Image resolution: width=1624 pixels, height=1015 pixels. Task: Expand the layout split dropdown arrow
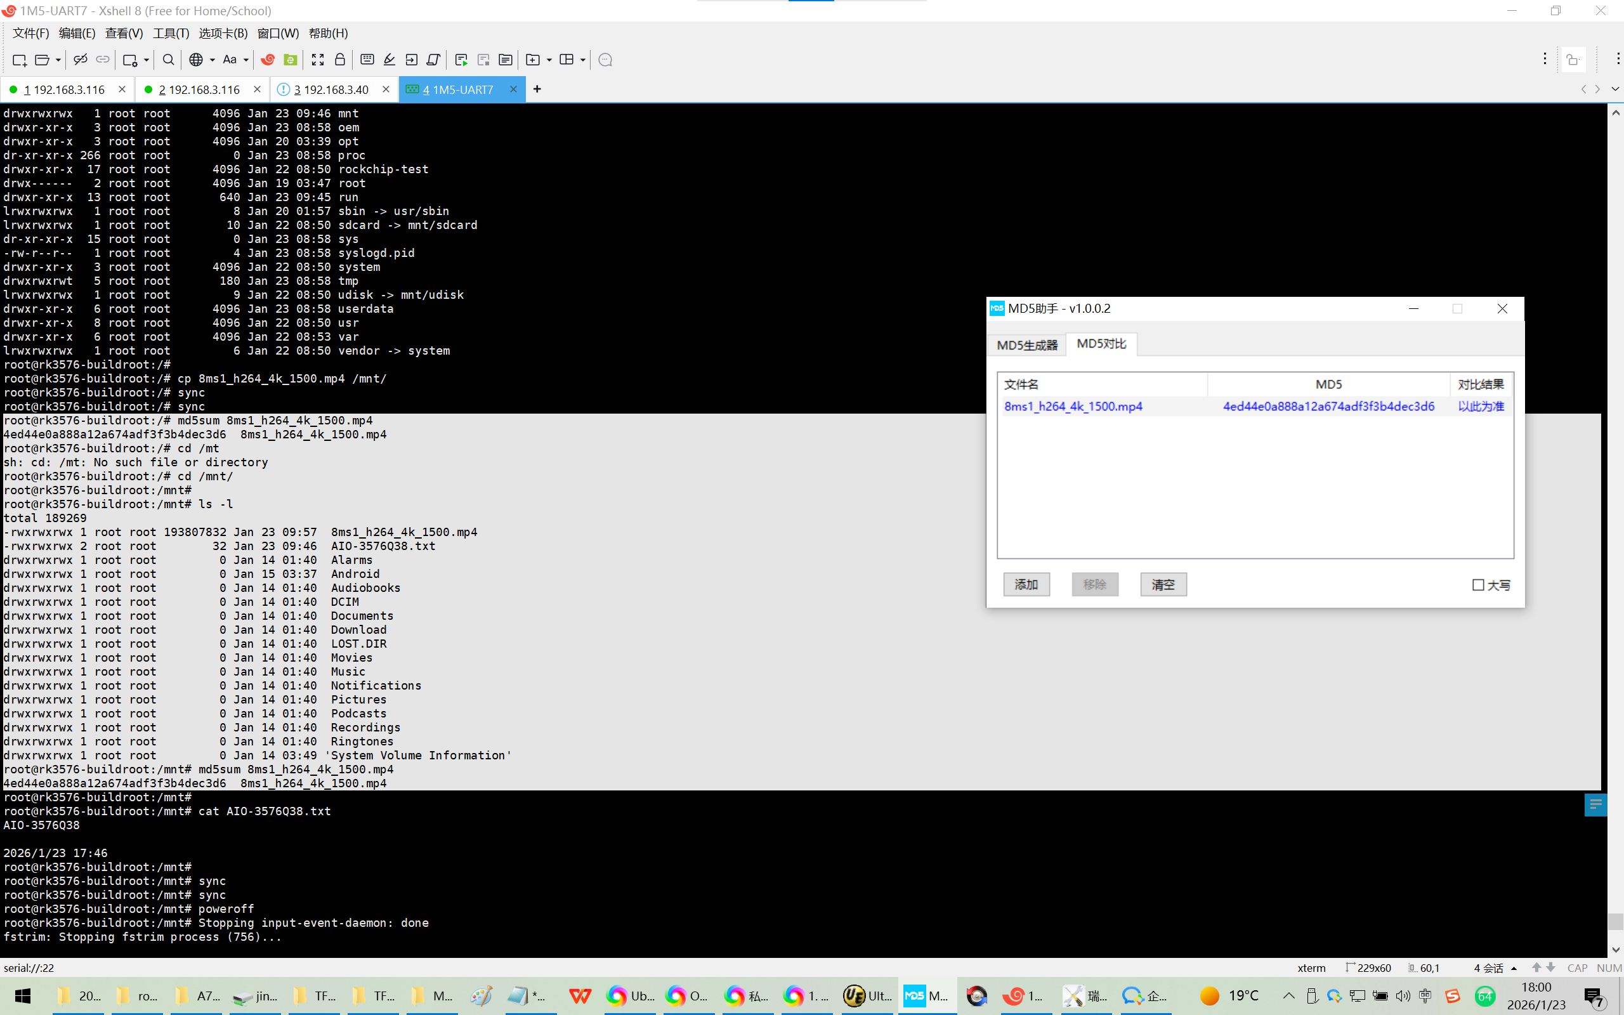[582, 60]
